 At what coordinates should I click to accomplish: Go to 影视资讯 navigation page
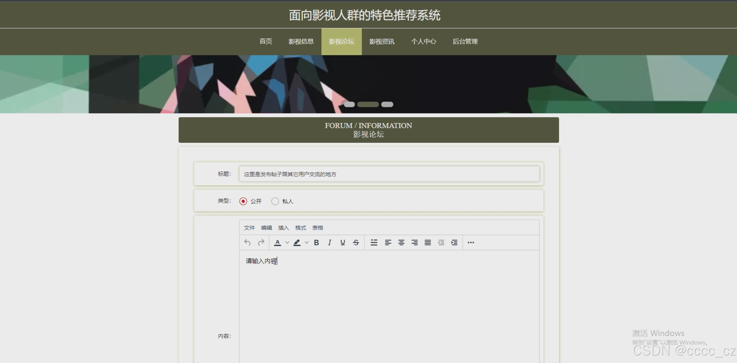[x=382, y=41]
